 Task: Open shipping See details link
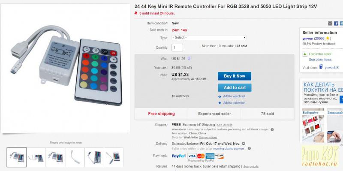[225, 125]
